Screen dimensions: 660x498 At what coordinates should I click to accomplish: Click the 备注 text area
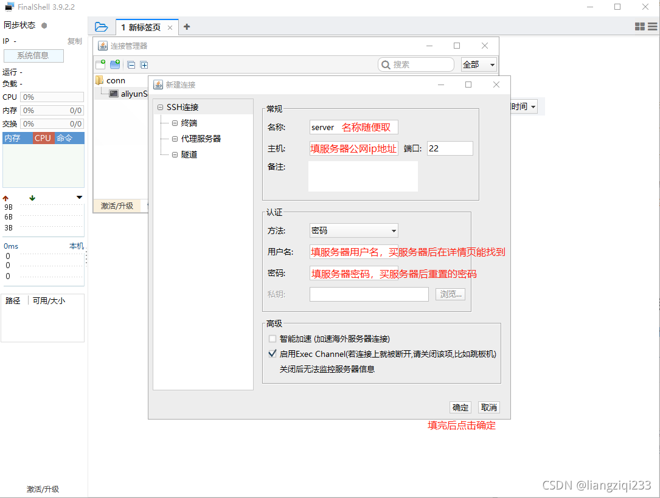point(363,176)
